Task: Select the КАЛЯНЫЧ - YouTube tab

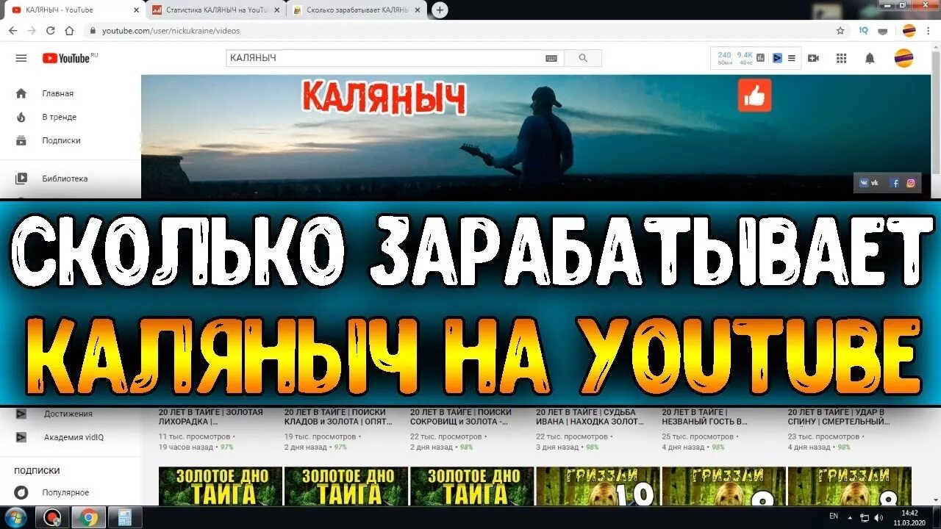Action: [74, 10]
